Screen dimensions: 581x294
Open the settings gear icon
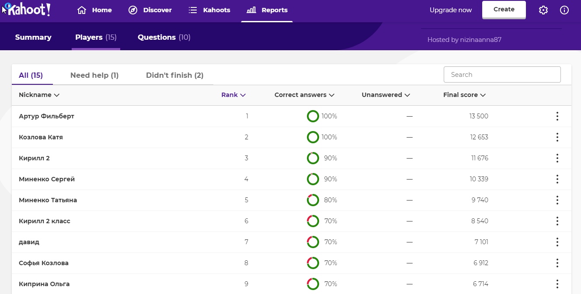click(543, 10)
